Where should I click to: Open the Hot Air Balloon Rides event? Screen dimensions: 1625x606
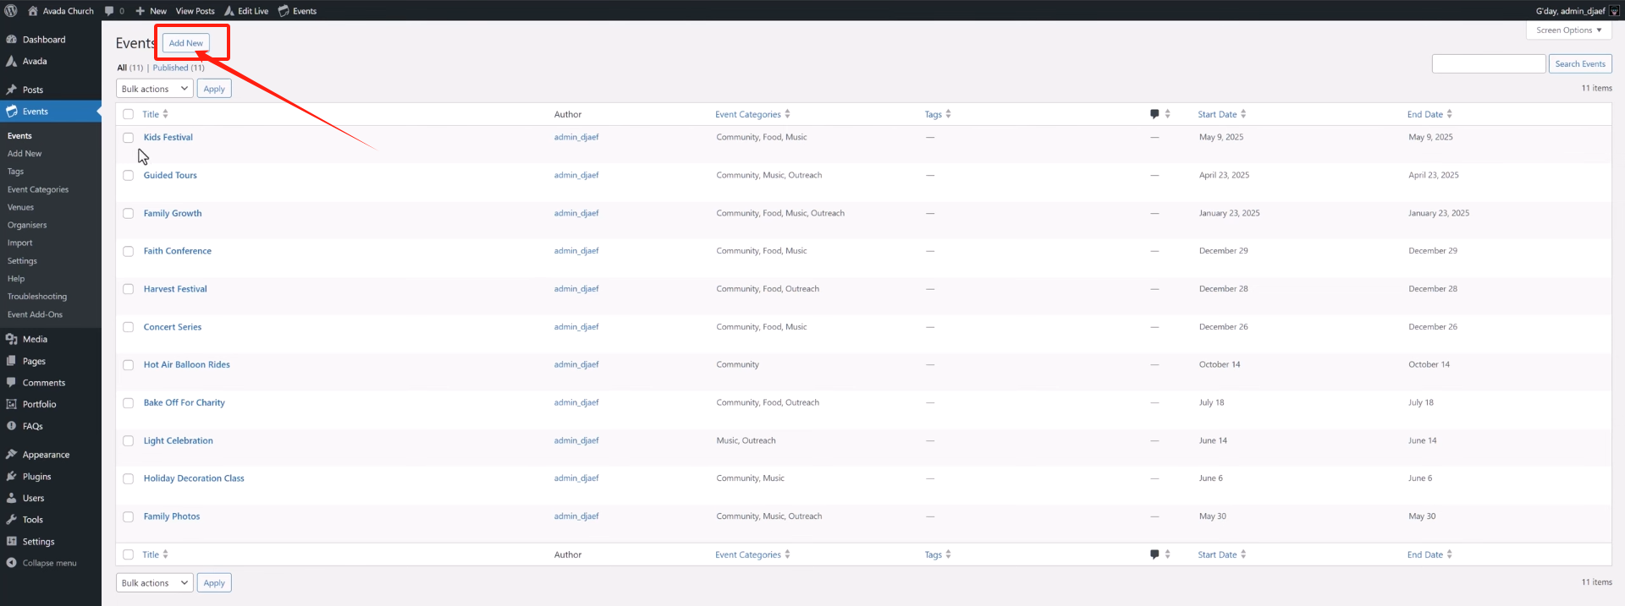coord(186,364)
